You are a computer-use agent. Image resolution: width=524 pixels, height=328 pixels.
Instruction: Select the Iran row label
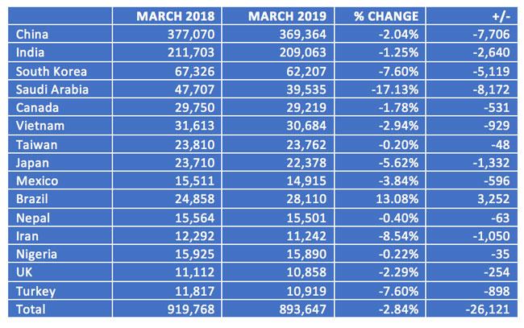[60, 235]
